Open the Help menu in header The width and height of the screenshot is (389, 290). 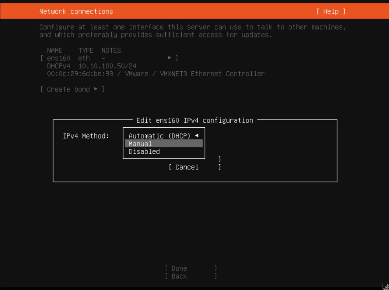pos(331,11)
